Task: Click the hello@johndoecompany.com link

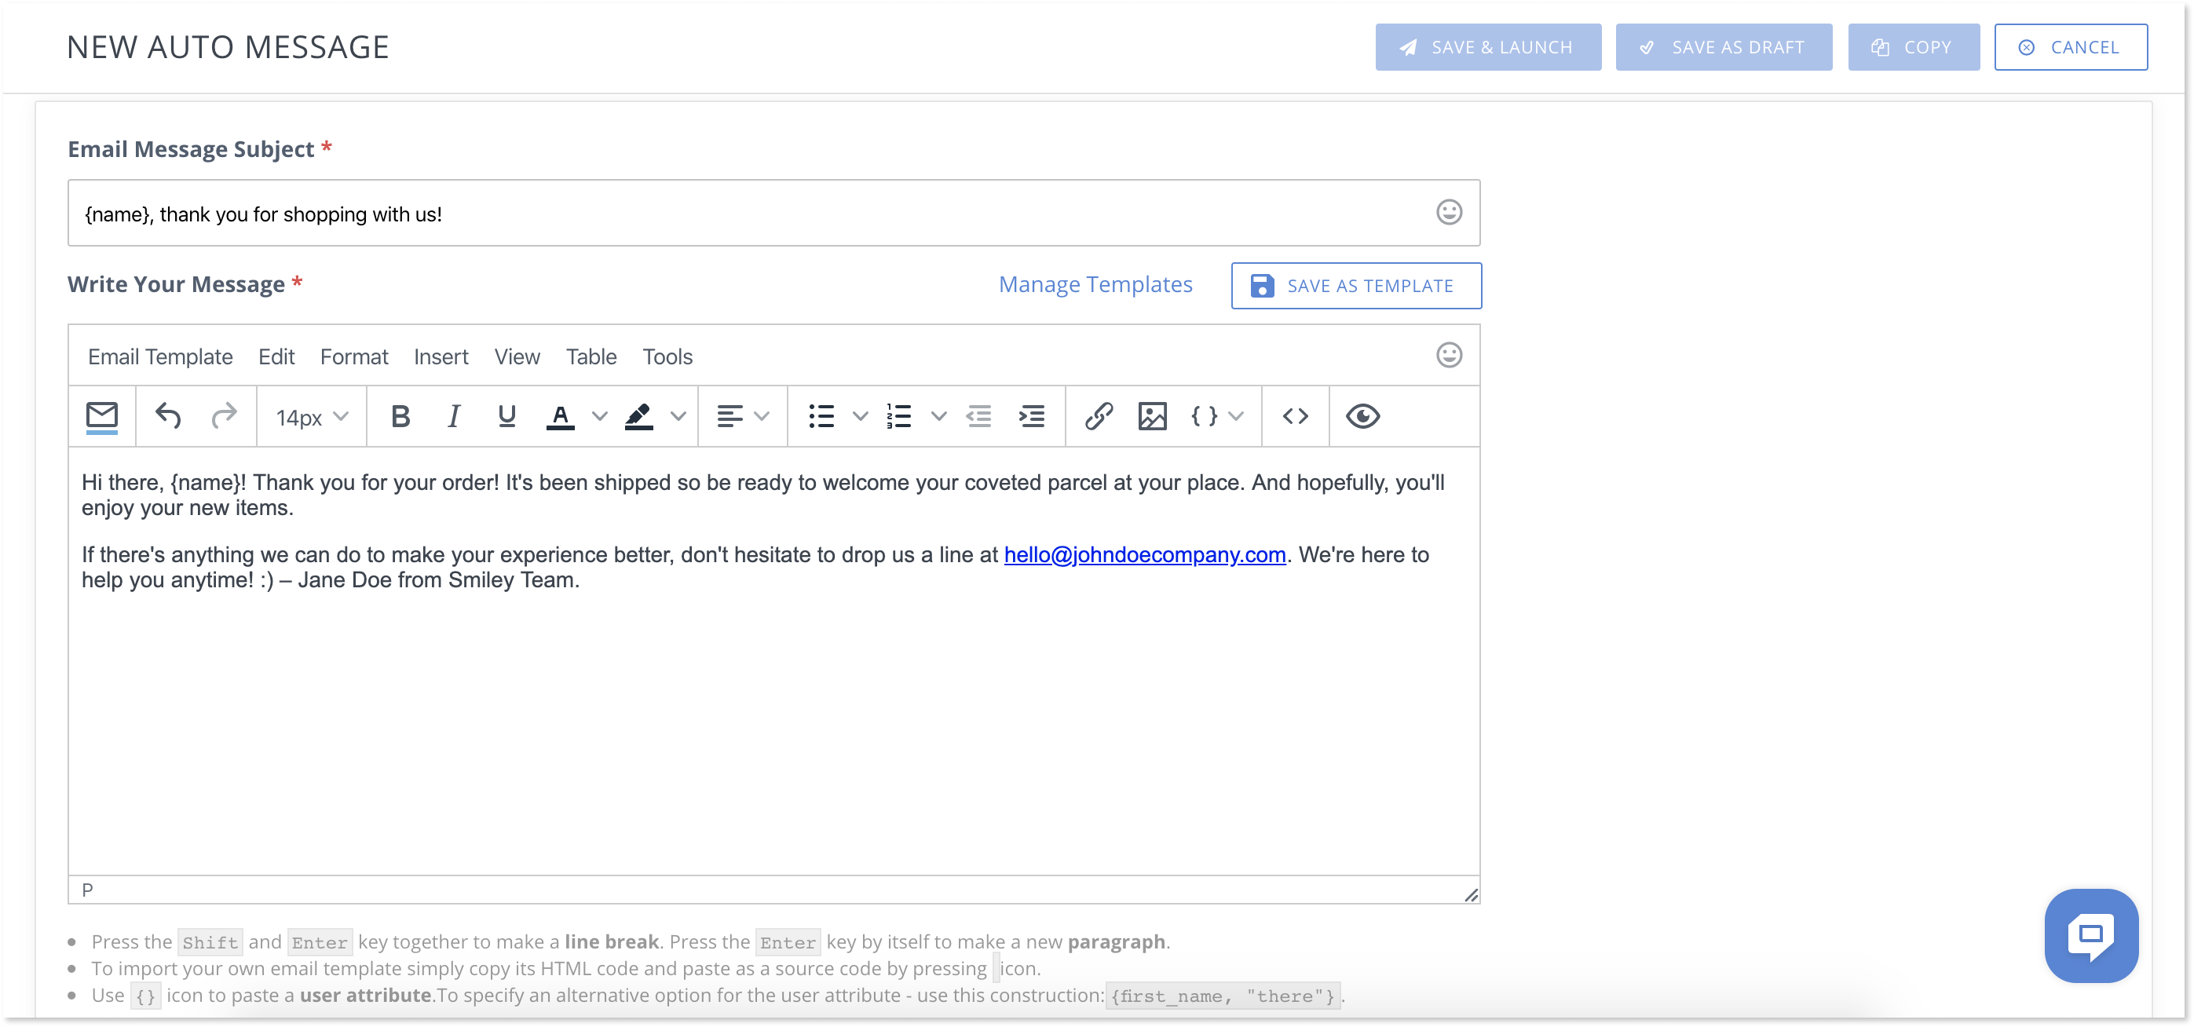Action: point(1145,554)
